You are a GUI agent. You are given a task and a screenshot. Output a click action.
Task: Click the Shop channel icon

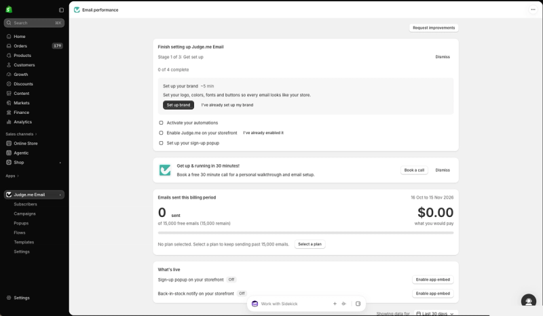(9, 162)
